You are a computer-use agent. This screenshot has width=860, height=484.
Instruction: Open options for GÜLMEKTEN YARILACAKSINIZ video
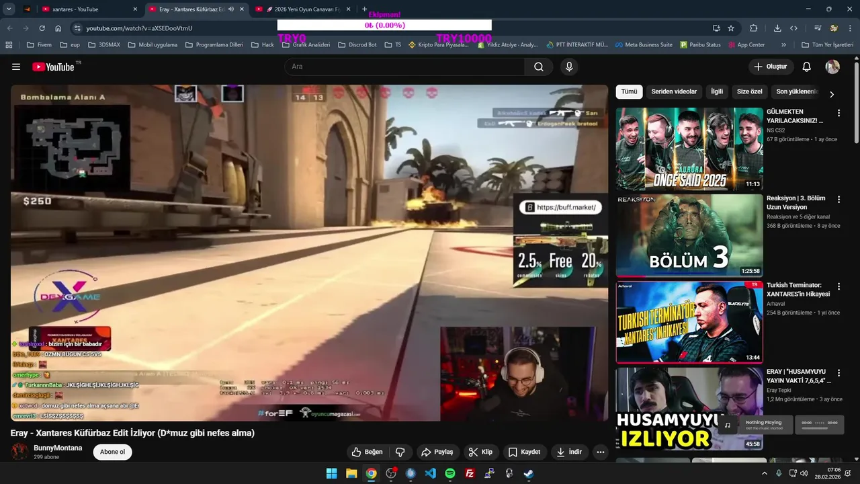[838, 113]
